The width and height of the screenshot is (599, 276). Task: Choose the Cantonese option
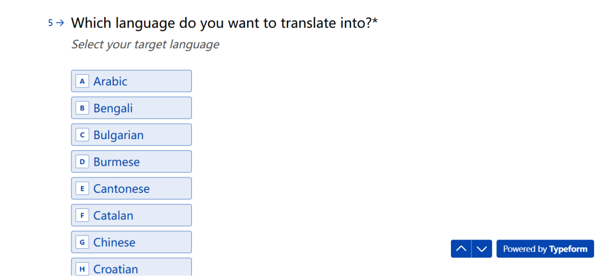(x=131, y=188)
